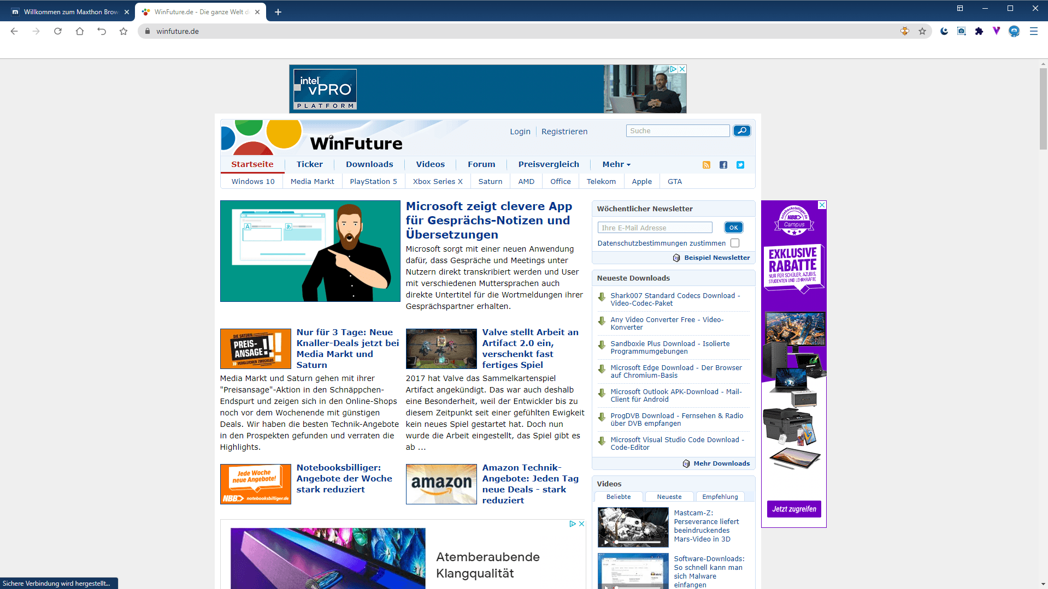Close the Atemberaubende Klangqualität ad
1048x589 pixels.
click(582, 523)
